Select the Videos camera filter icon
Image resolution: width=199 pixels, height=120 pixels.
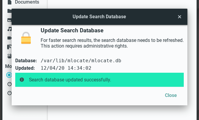coord(10,38)
